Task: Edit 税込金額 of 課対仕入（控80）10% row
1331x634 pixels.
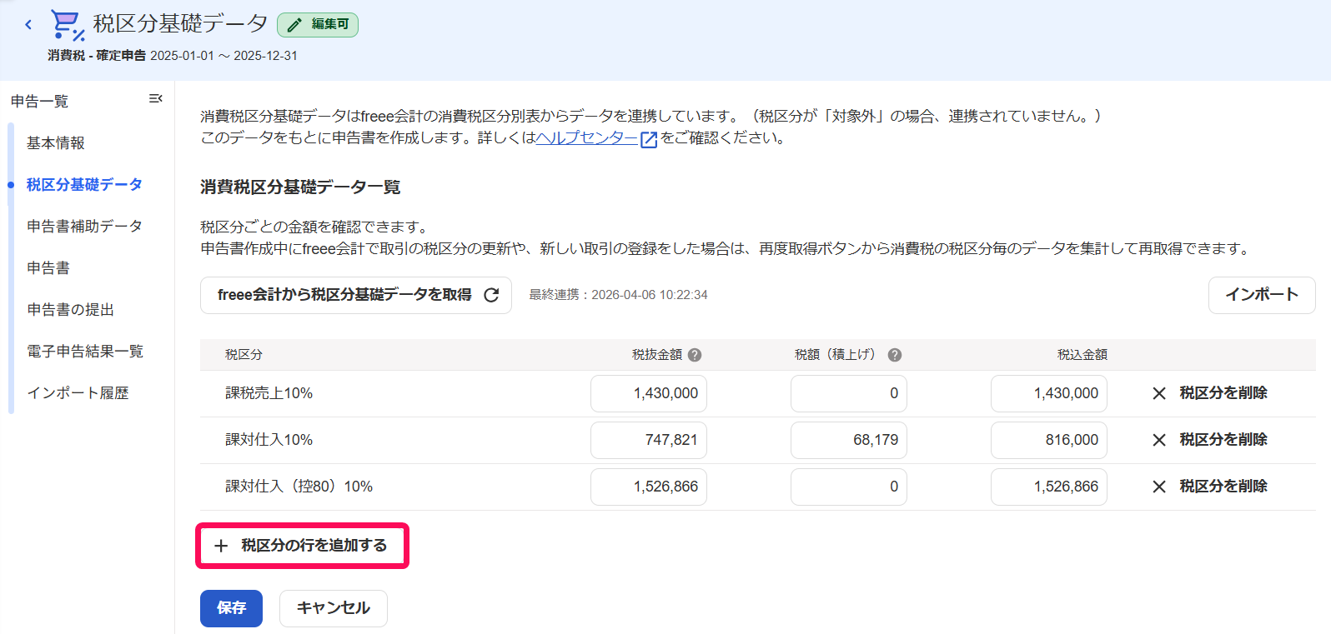Action: pyautogui.click(x=1049, y=487)
